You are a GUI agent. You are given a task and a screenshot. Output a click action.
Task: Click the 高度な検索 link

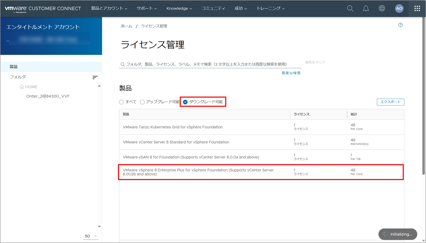(x=291, y=73)
